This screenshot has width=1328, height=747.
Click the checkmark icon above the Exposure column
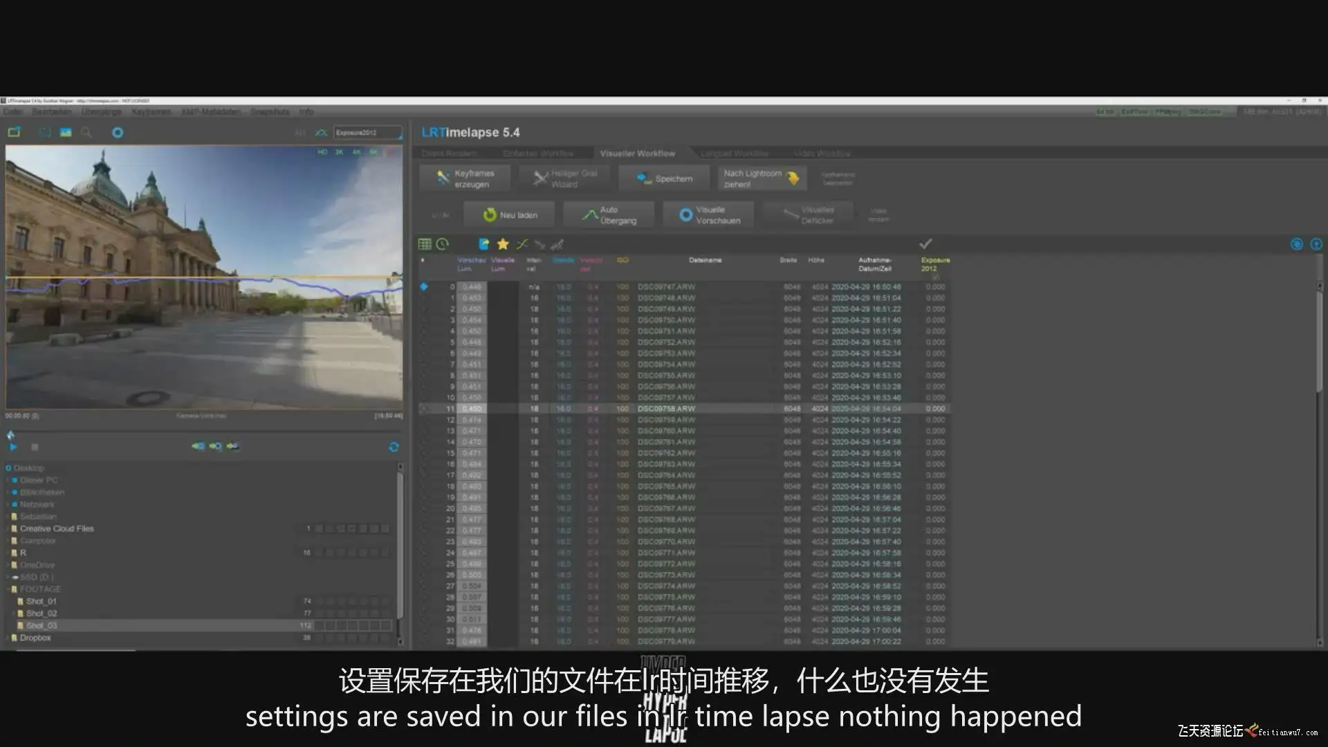pos(925,243)
